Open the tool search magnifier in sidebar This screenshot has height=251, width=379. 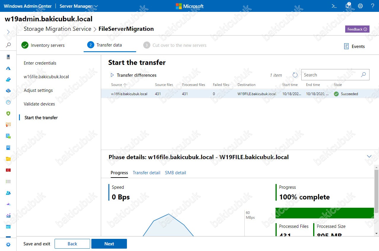[8, 45]
